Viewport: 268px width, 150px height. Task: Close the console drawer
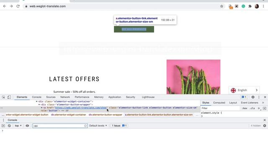click(265, 120)
